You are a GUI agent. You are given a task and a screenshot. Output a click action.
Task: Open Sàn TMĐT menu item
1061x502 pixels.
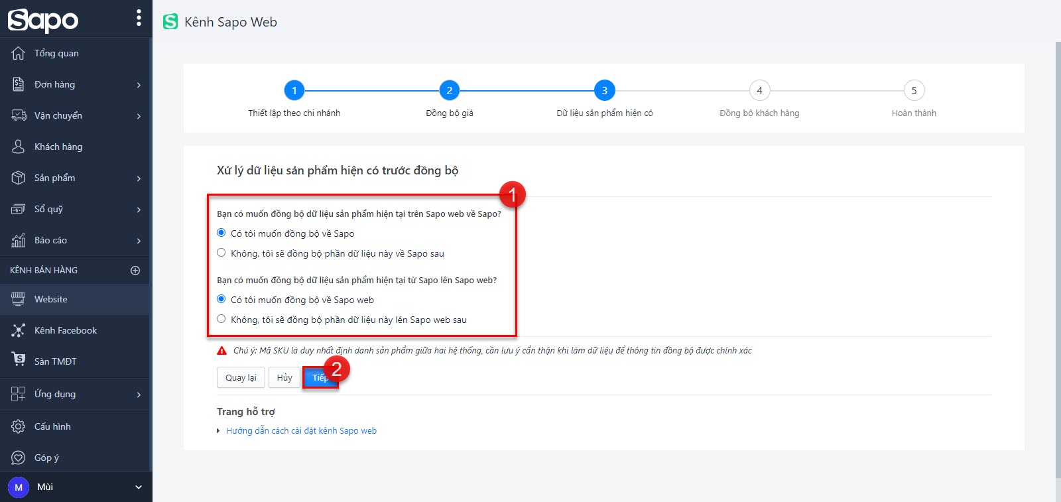pyautogui.click(x=74, y=361)
